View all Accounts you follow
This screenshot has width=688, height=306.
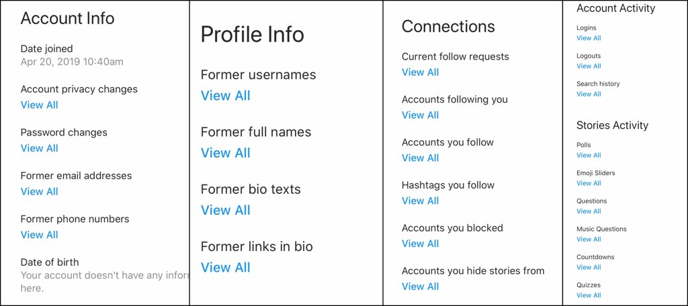(420, 158)
